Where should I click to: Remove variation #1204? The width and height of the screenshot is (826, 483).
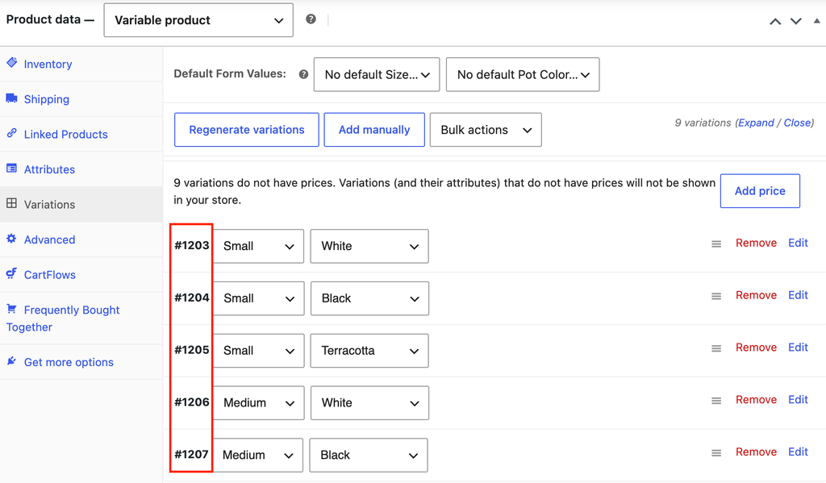[756, 295]
